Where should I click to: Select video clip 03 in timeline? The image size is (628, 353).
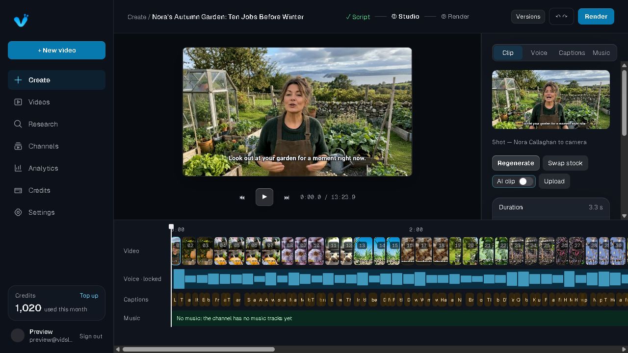(205, 251)
